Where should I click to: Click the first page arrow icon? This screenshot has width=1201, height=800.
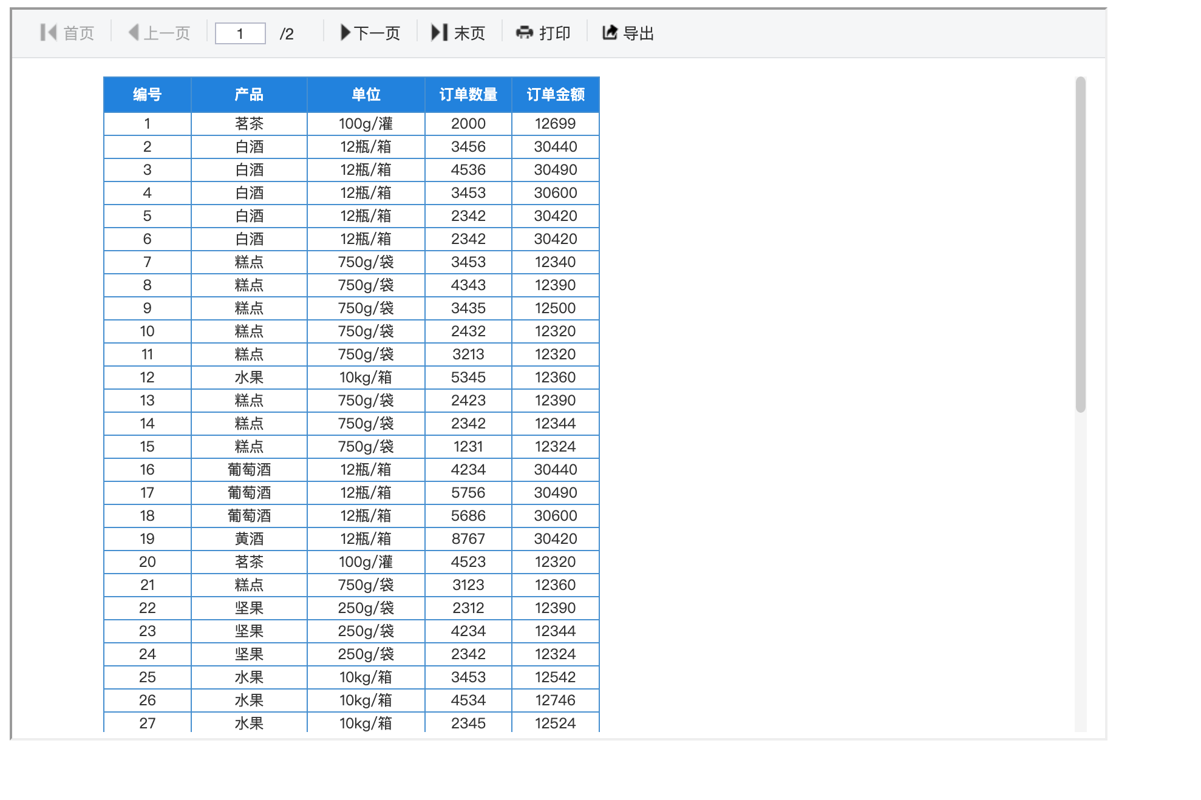pos(48,33)
